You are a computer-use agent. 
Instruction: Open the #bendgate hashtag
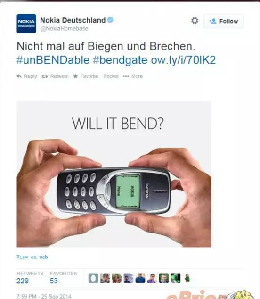120,60
